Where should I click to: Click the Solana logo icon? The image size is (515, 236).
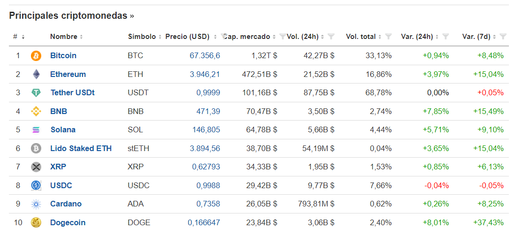36,130
